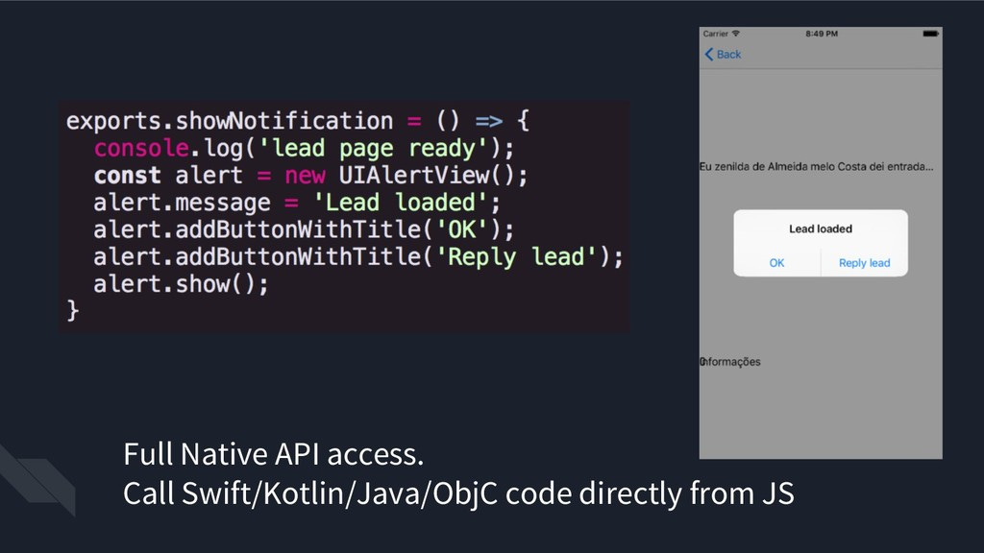Click the alert.show() code line

181,284
